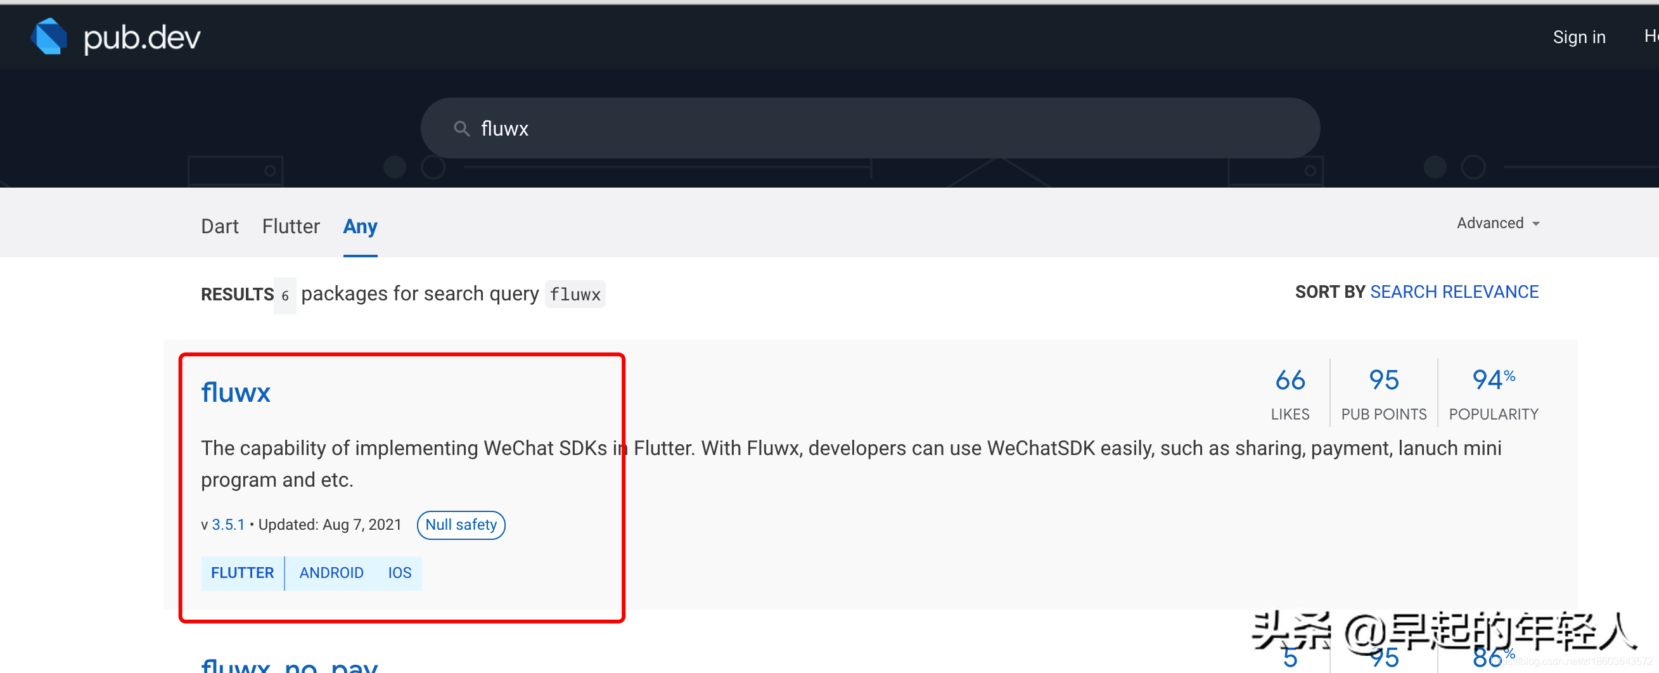
Task: Expand the Advanced dropdown
Action: (1498, 224)
